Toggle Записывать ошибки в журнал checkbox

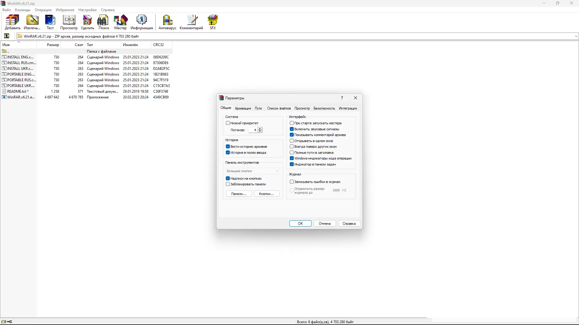click(x=292, y=182)
